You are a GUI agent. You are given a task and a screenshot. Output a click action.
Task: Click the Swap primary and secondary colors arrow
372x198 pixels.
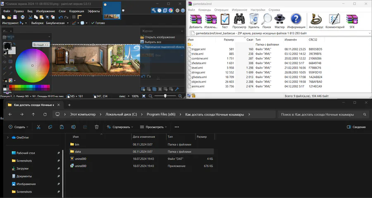click(14, 44)
